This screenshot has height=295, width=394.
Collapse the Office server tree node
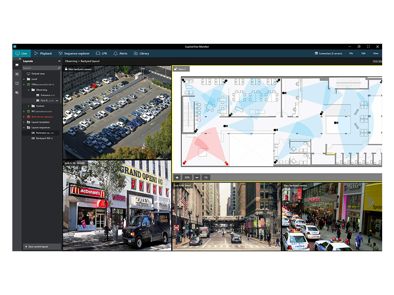[24, 84]
